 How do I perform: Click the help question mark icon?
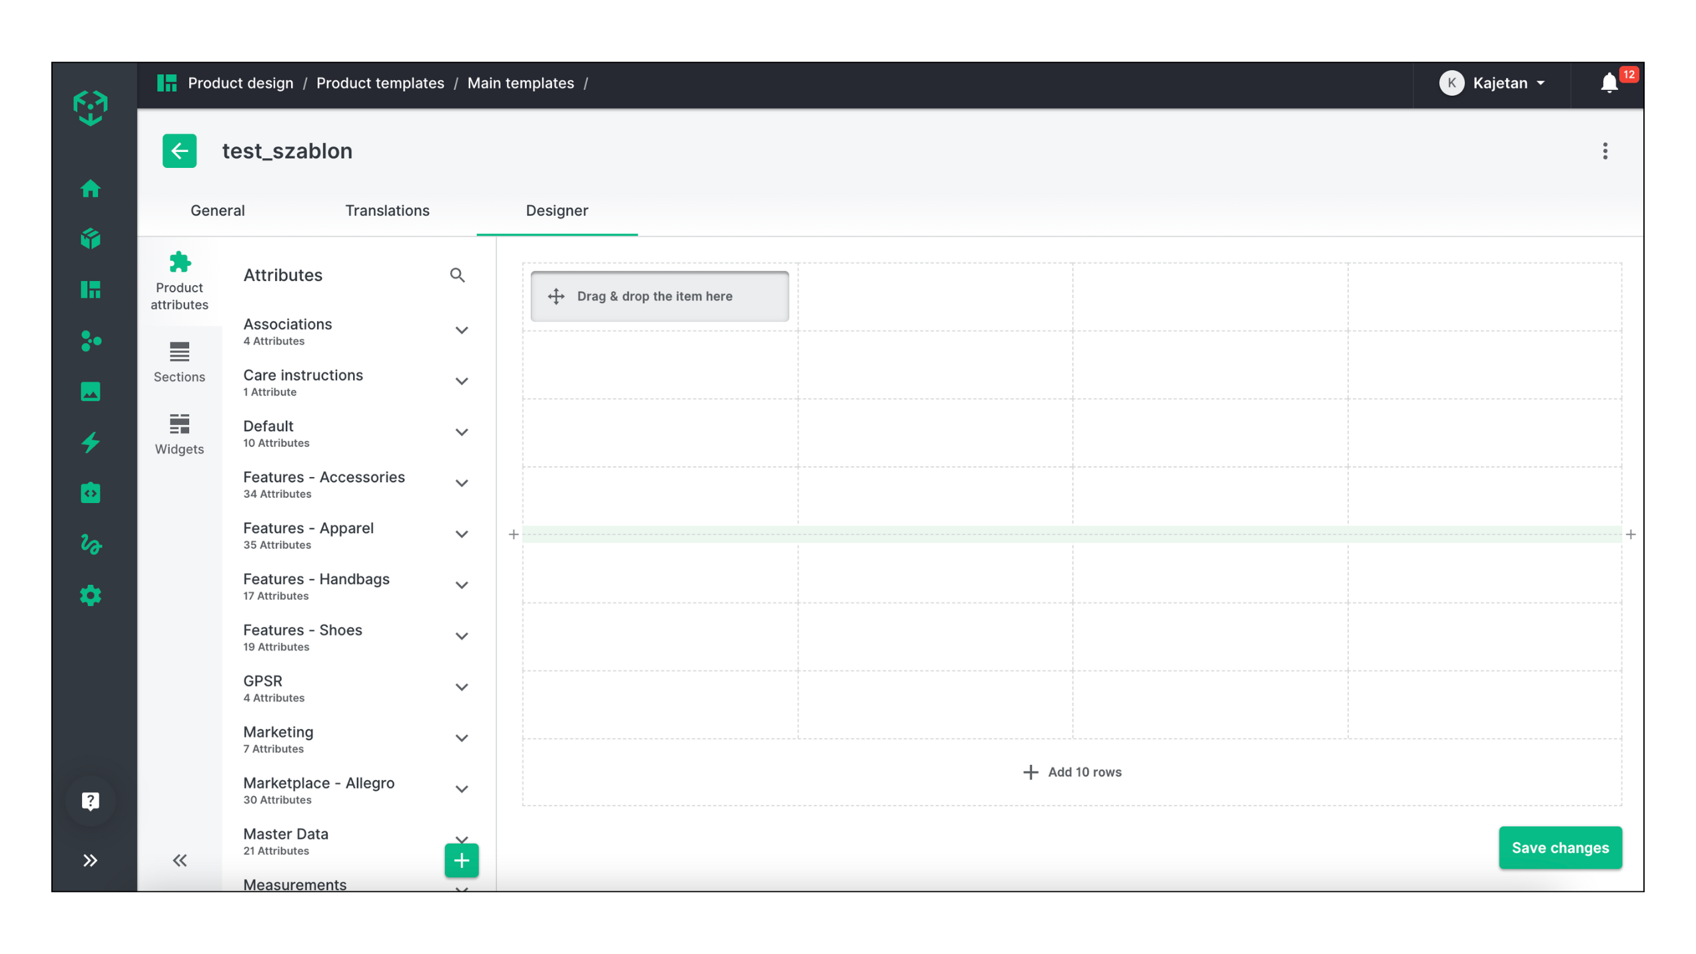tap(91, 800)
